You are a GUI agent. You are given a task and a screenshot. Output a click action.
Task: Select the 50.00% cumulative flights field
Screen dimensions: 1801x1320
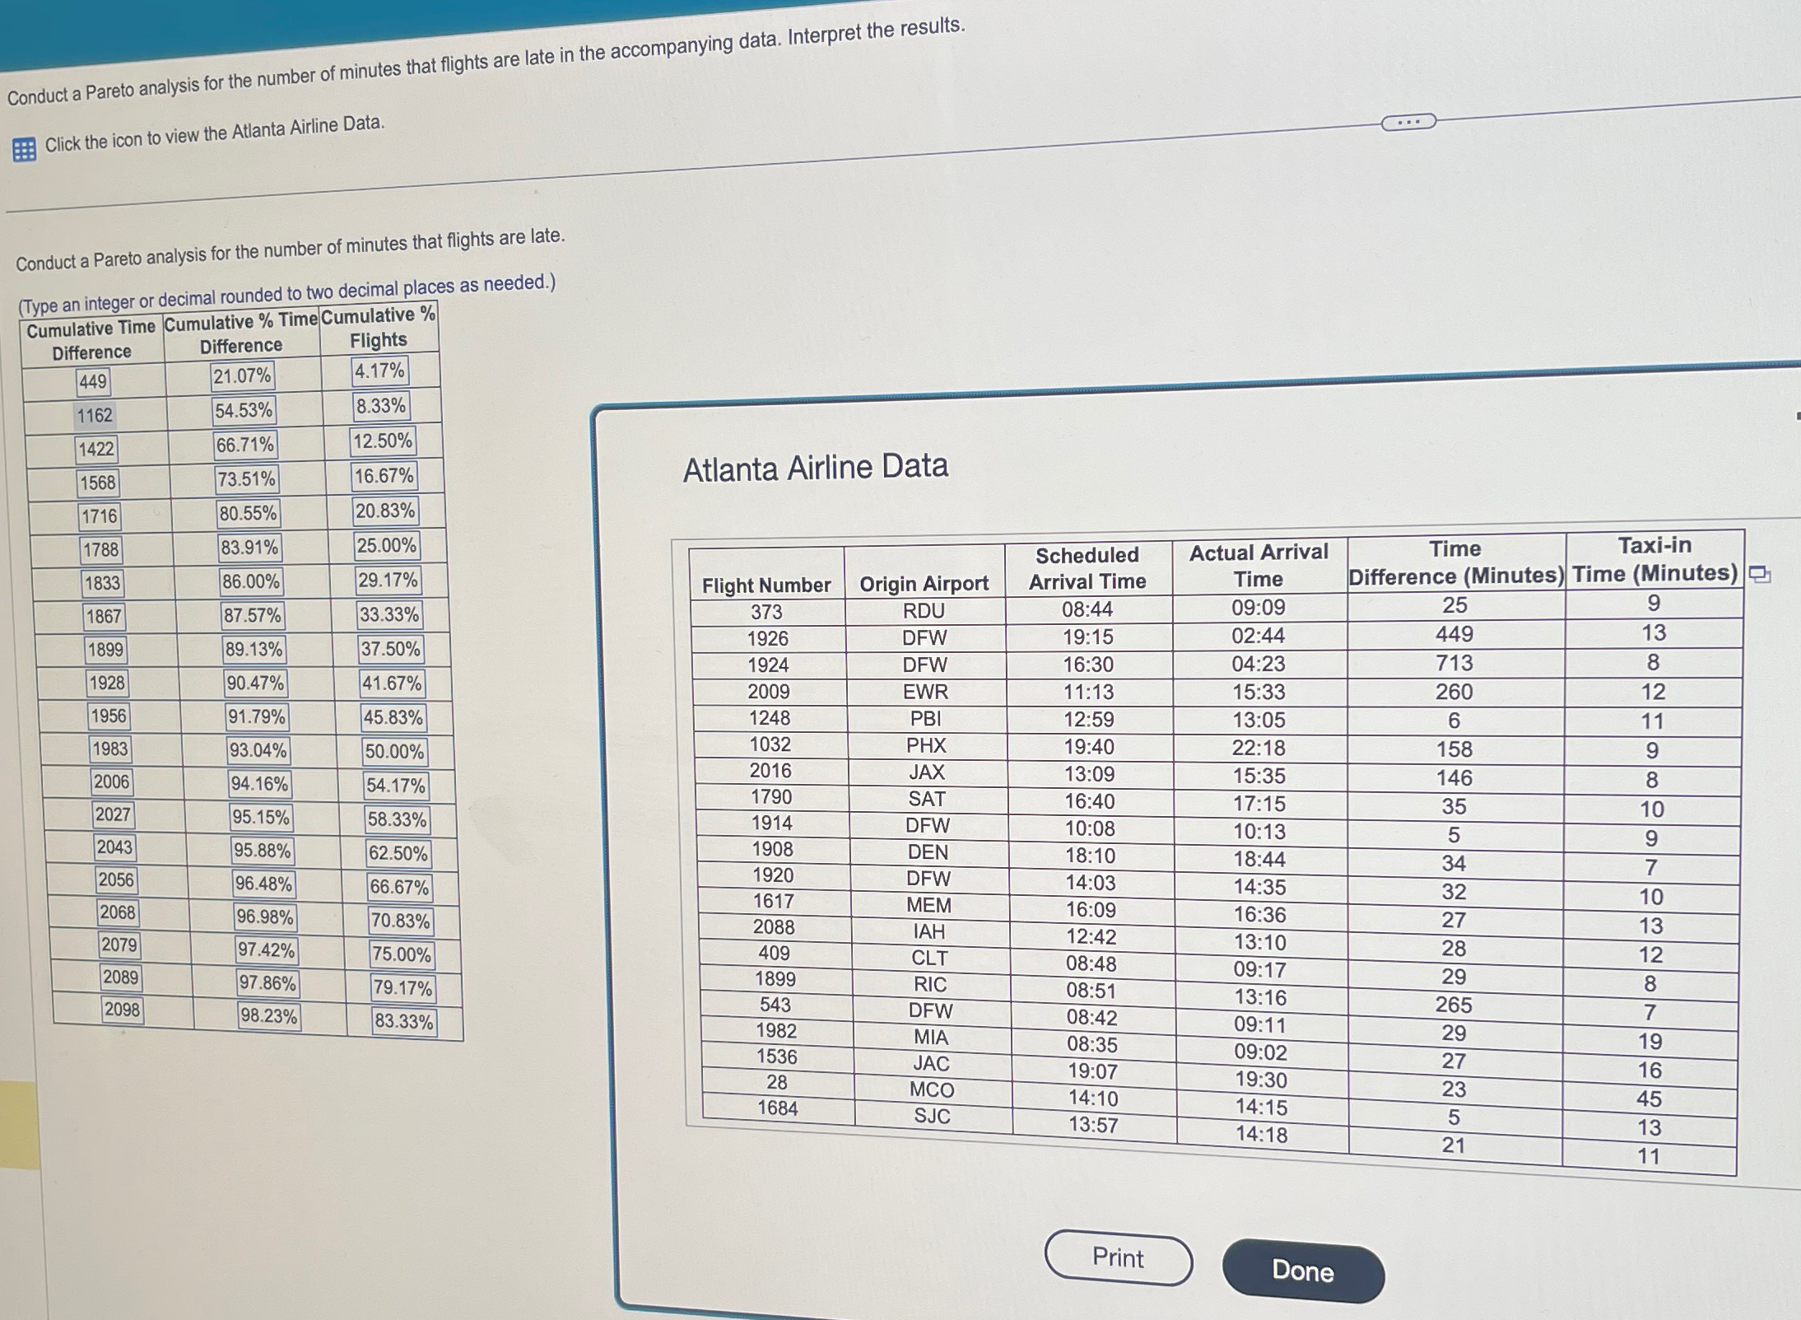pyautogui.click(x=394, y=752)
